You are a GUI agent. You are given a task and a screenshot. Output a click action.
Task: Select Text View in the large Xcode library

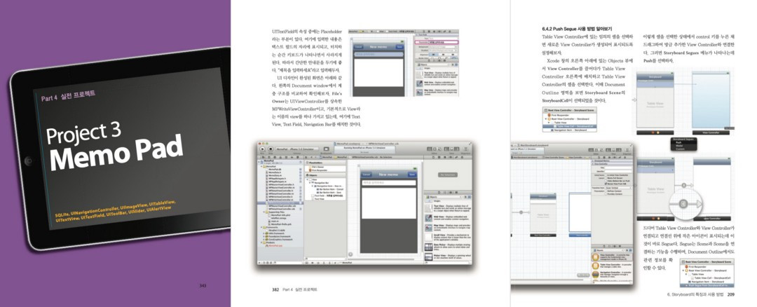click(448, 208)
